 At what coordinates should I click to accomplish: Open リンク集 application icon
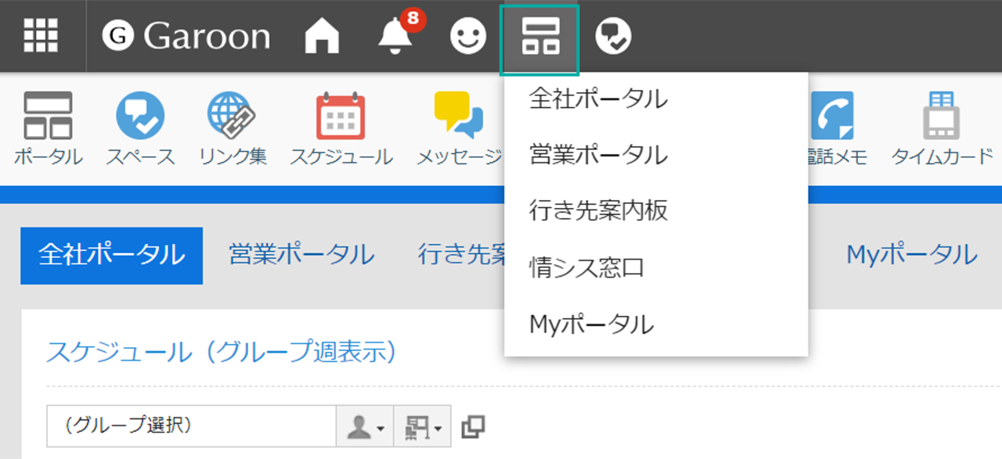[232, 129]
